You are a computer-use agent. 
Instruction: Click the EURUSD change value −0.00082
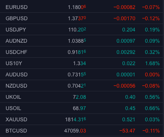124,7
